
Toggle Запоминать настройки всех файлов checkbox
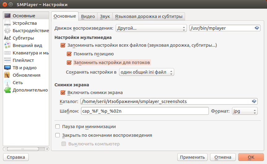tap(63, 45)
